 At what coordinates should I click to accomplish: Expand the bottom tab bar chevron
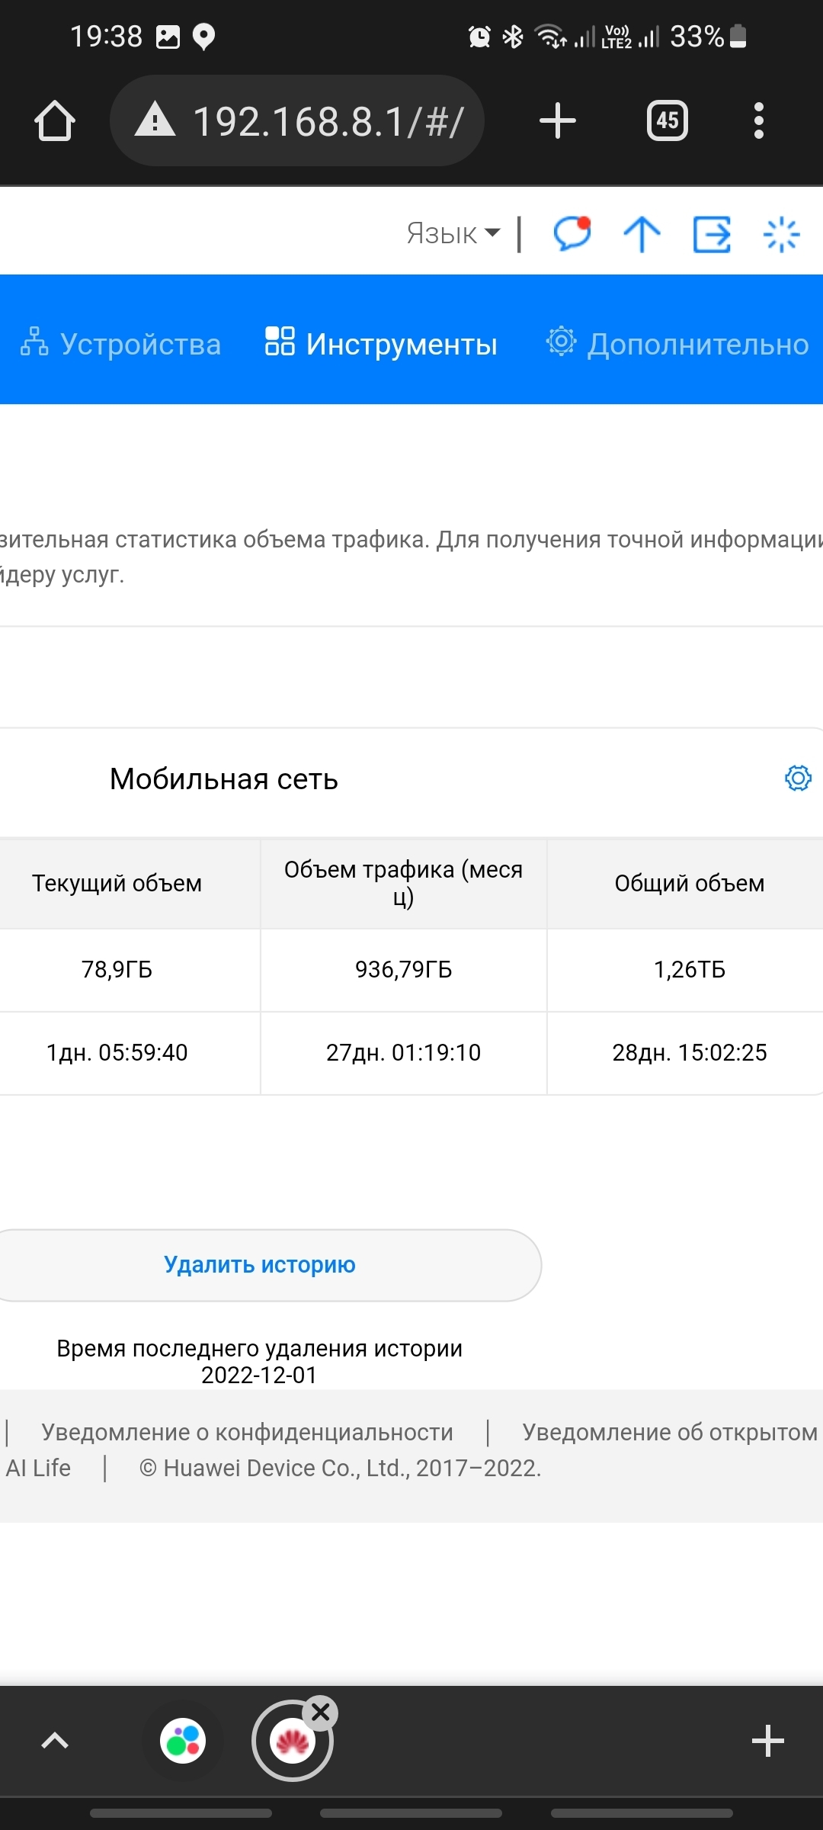[55, 1741]
